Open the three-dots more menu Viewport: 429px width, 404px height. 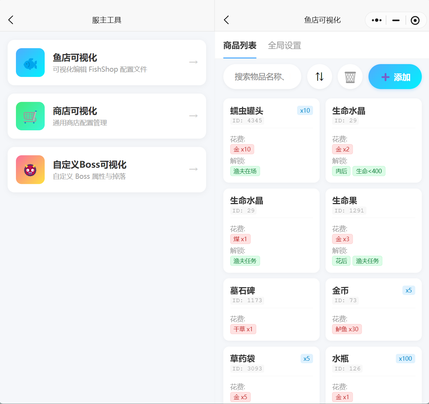point(376,20)
